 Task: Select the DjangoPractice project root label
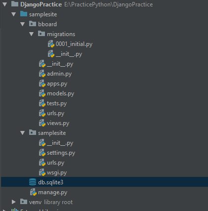pyautogui.click(x=41, y=4)
